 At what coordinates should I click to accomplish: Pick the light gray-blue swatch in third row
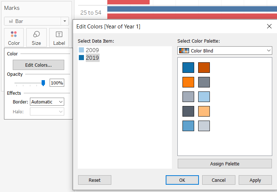tap(188, 97)
